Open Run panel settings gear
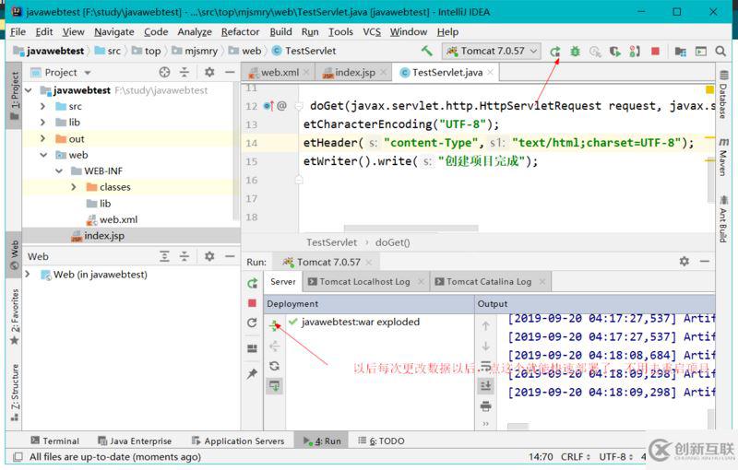Image resolution: width=738 pixels, height=470 pixels. pyautogui.click(x=684, y=262)
